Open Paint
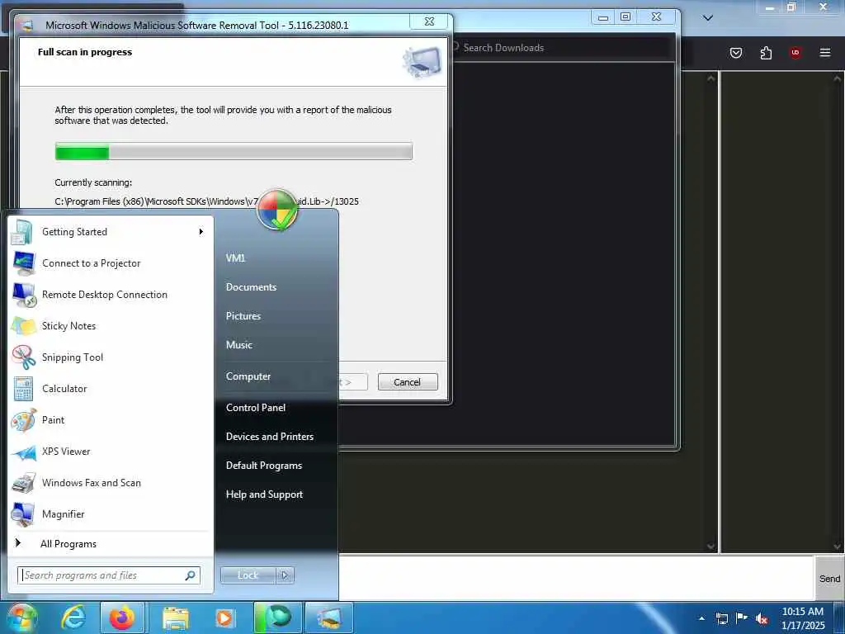This screenshot has height=634, width=845. [111, 419]
